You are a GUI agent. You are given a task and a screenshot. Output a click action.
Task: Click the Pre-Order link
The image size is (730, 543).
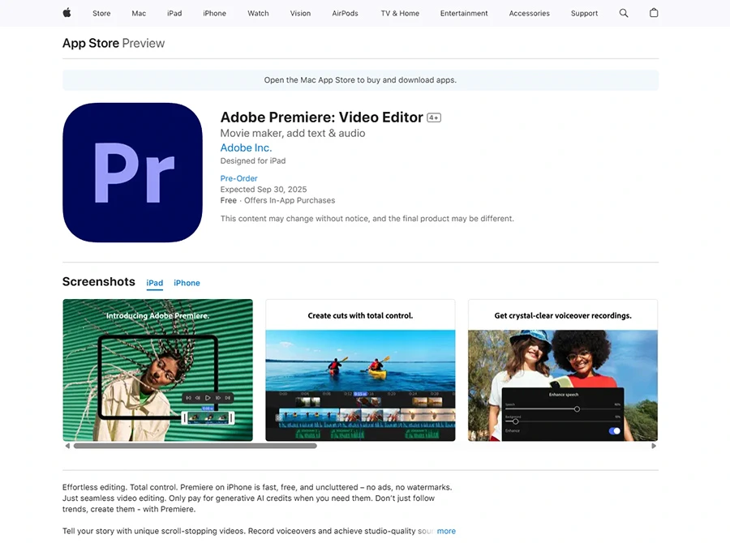[238, 178]
